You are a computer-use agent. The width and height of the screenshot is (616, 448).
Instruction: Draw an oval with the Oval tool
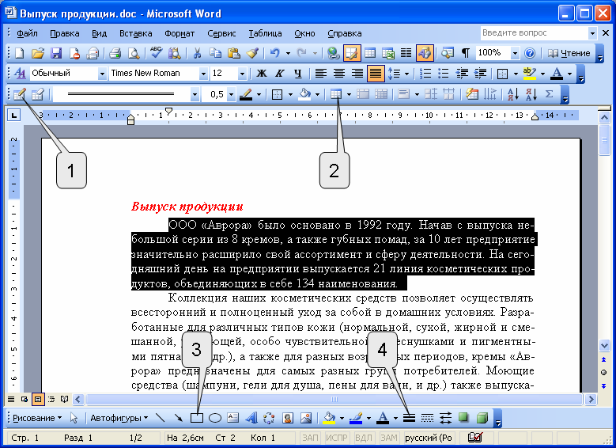[215, 418]
